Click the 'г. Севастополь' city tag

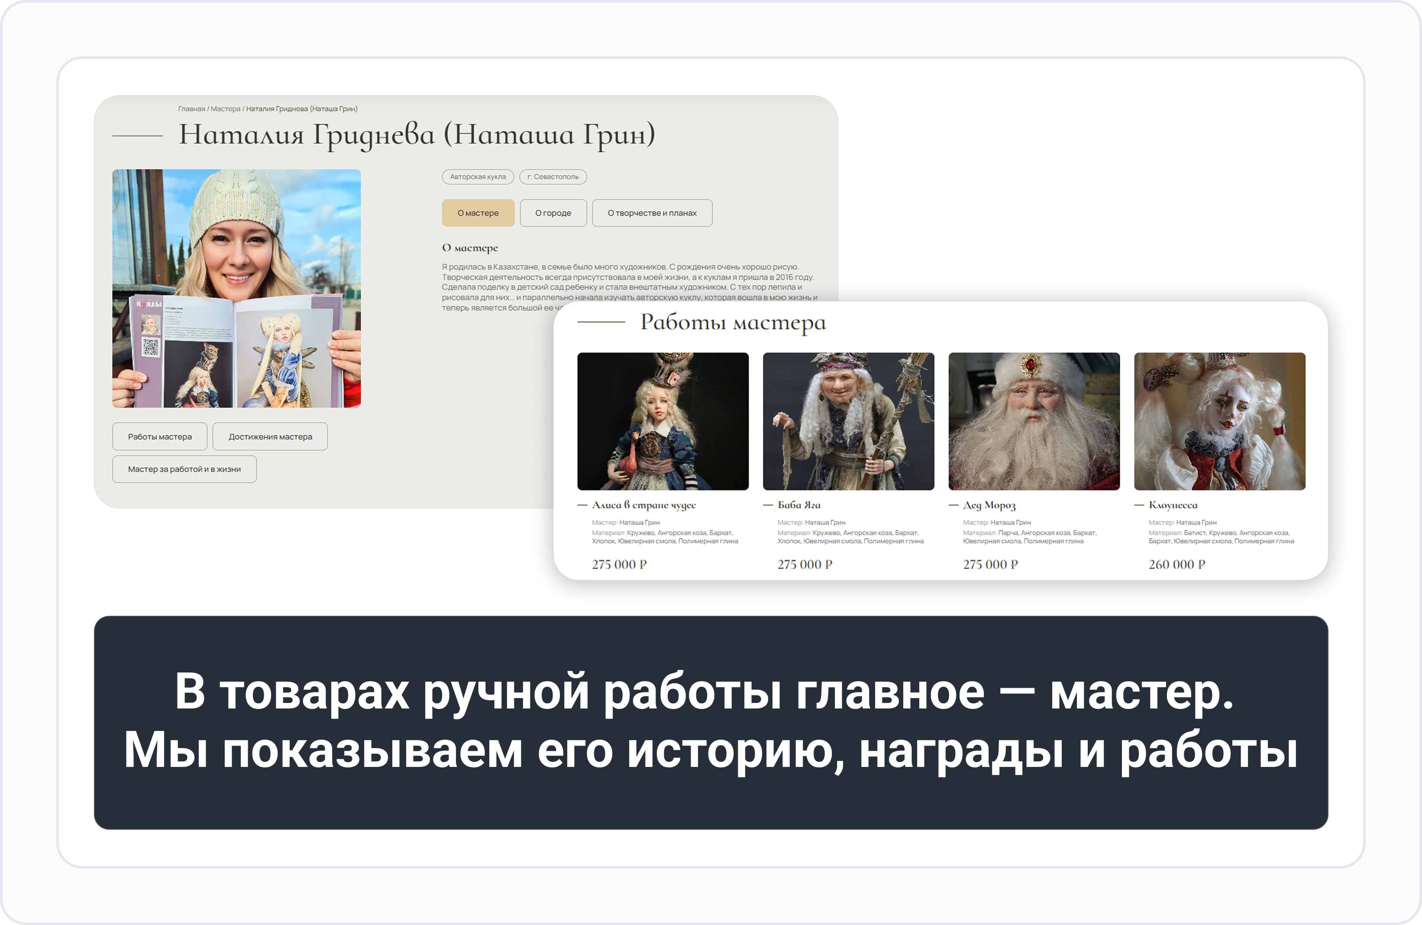coord(553,177)
